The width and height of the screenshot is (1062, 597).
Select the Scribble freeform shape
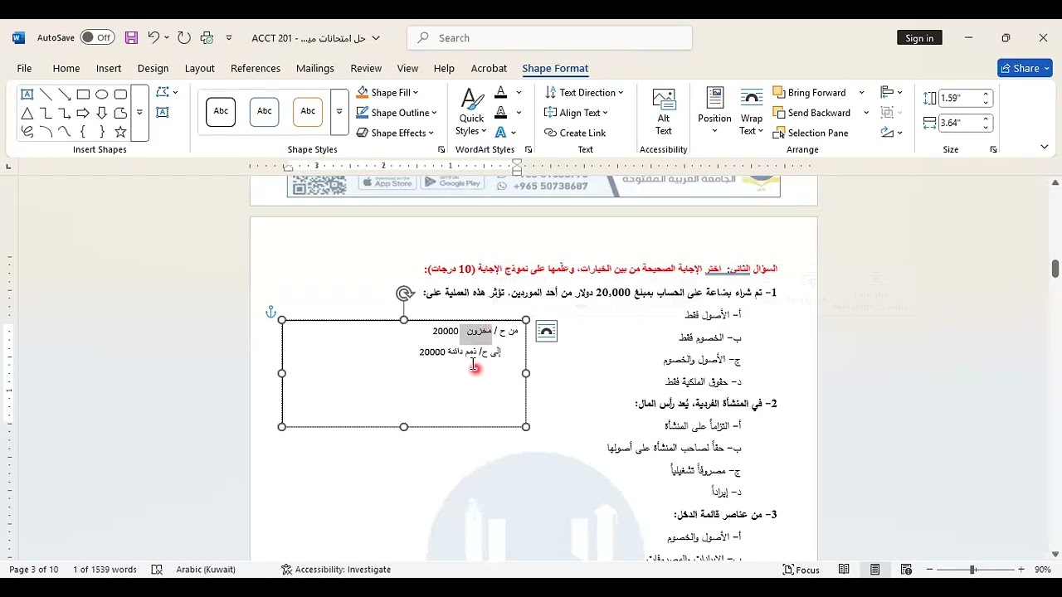tap(27, 132)
